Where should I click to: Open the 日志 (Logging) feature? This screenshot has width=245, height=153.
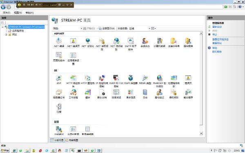click(x=145, y=94)
